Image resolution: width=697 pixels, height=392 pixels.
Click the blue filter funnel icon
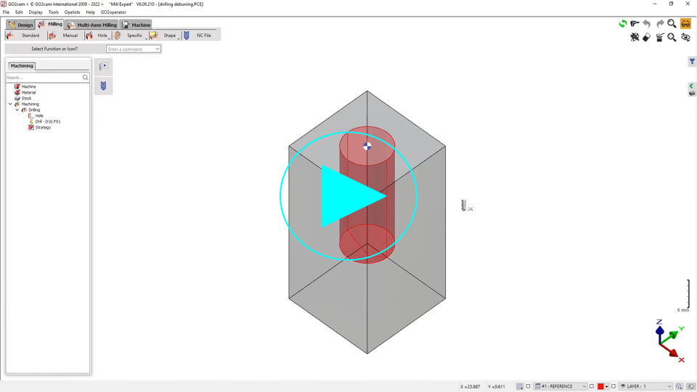click(x=692, y=62)
